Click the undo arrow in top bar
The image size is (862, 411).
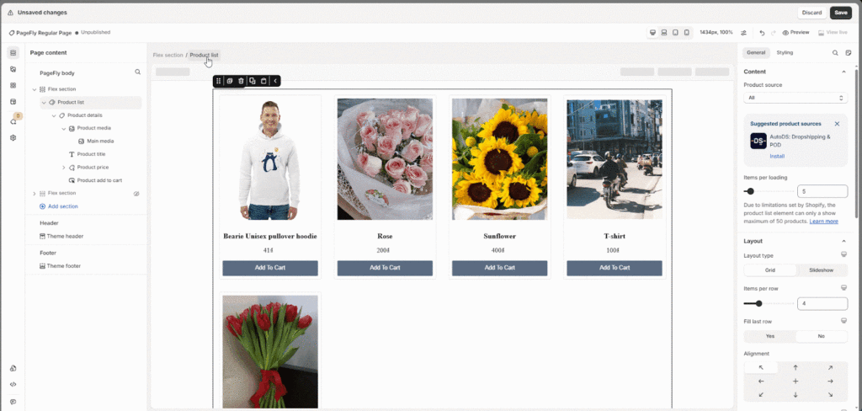tap(762, 33)
